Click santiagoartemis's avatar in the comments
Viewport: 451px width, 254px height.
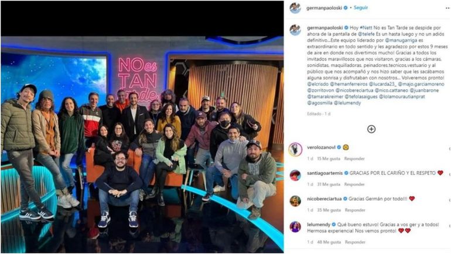point(295,175)
